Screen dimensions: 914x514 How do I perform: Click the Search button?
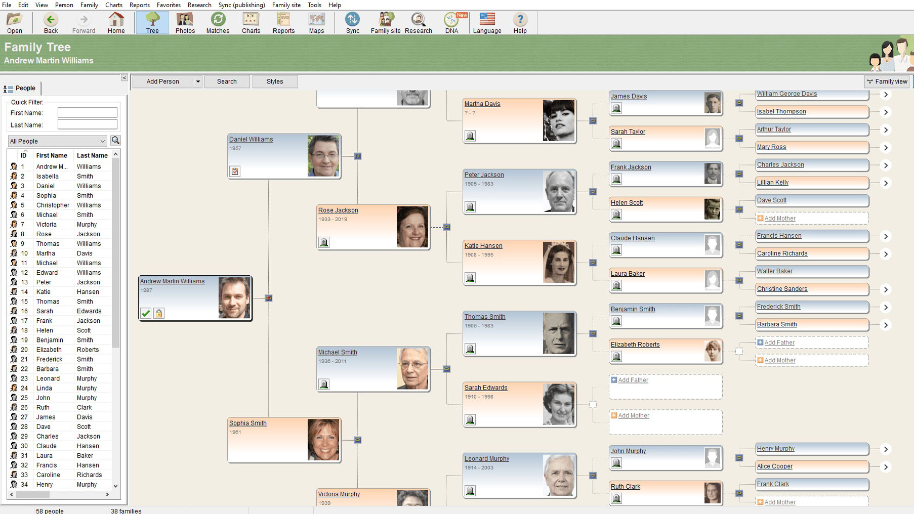(227, 81)
